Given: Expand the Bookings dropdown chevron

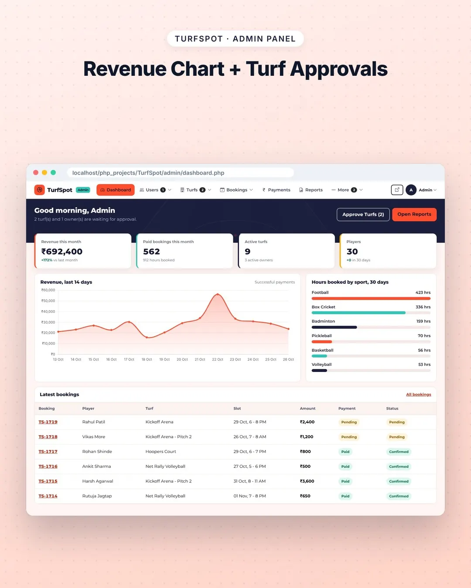Looking at the screenshot, I should pos(251,190).
